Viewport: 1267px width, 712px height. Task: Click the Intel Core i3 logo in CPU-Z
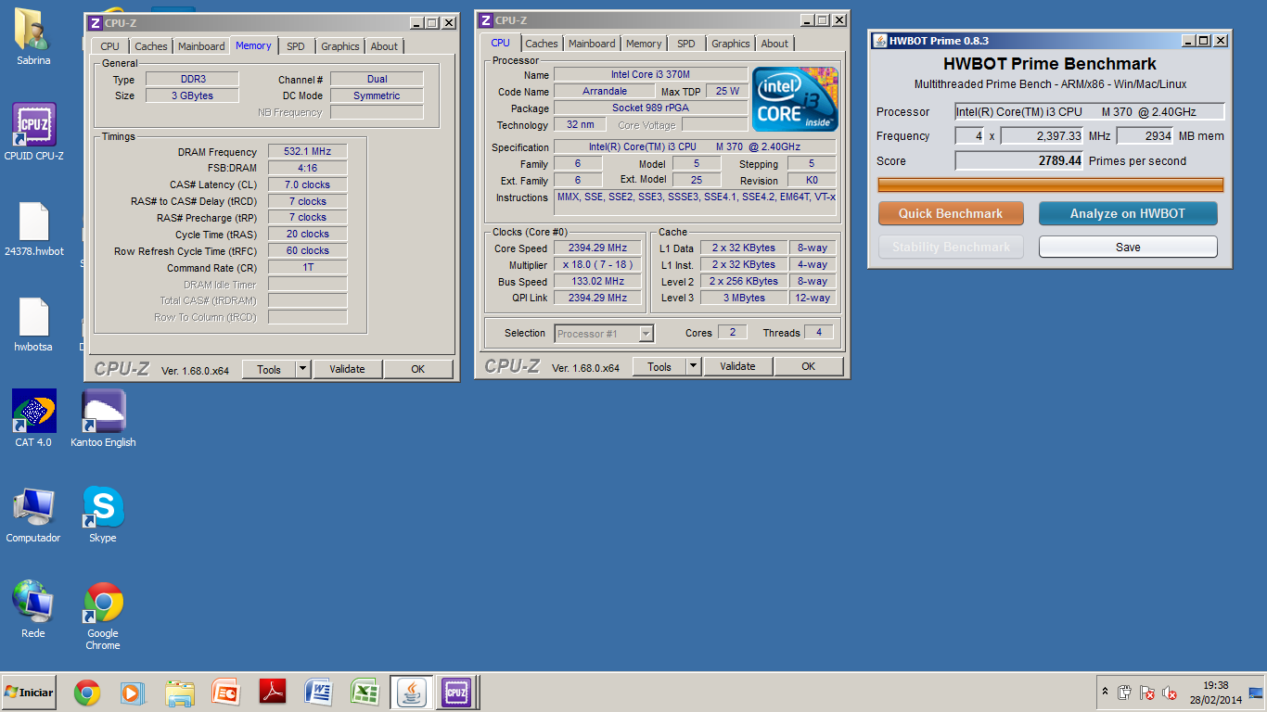[795, 98]
